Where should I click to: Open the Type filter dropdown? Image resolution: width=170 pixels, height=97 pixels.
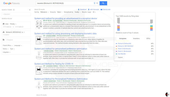[12, 49]
